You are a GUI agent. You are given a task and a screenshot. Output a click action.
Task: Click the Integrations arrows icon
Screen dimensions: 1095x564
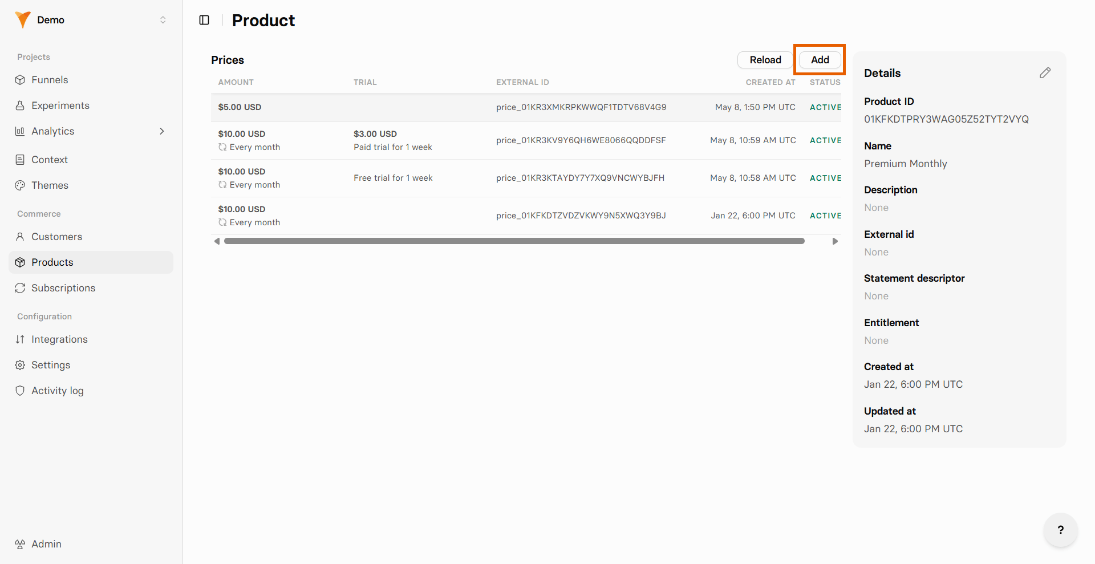(x=20, y=339)
